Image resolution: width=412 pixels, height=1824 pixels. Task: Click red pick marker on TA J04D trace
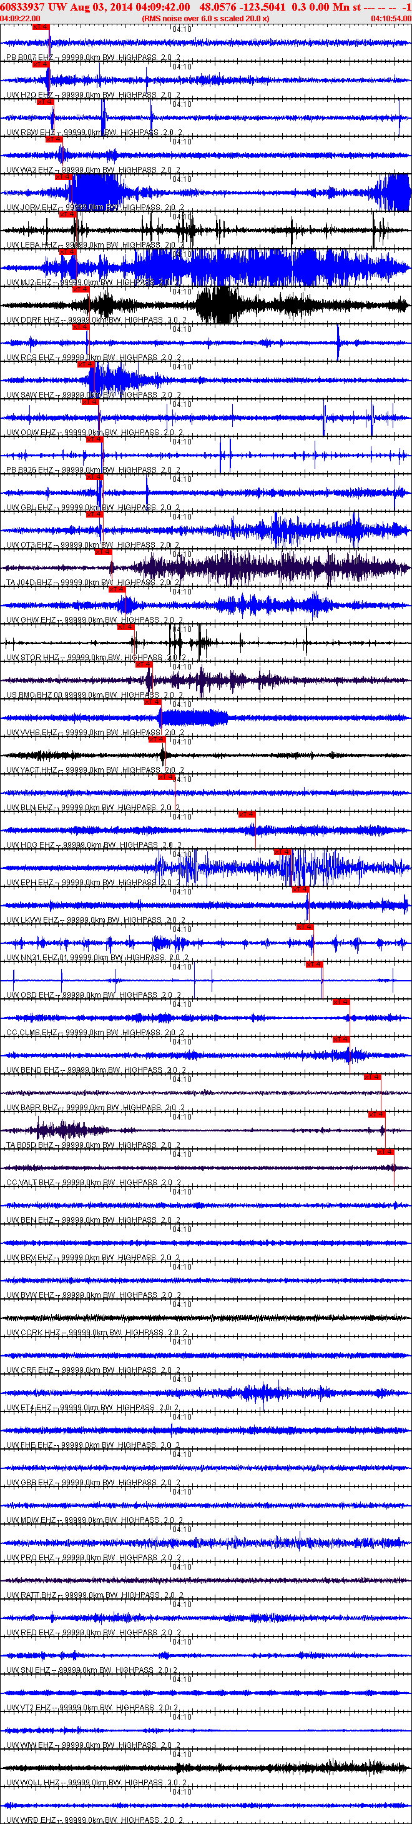click(103, 553)
